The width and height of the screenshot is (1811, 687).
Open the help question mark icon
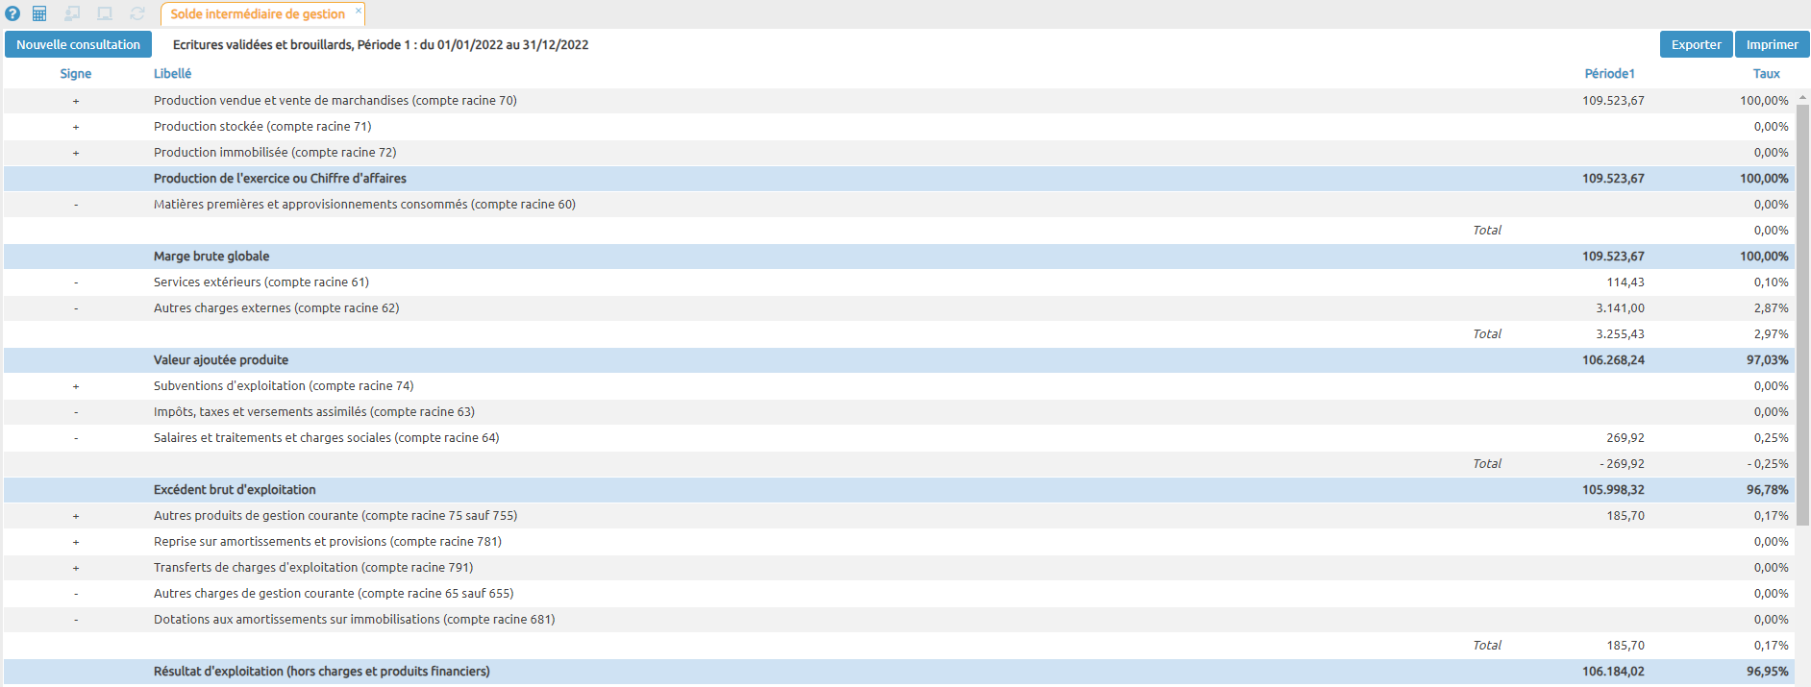12,13
